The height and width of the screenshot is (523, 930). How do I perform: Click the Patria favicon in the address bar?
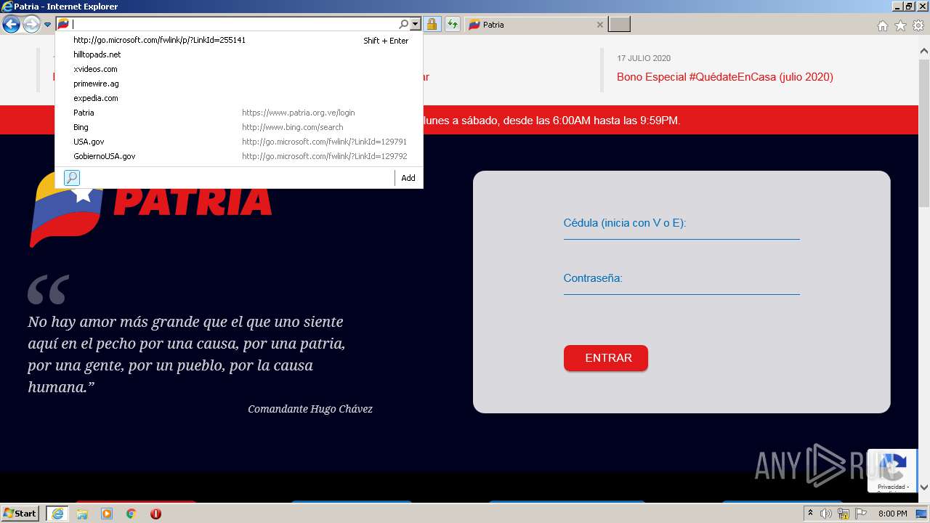click(63, 24)
